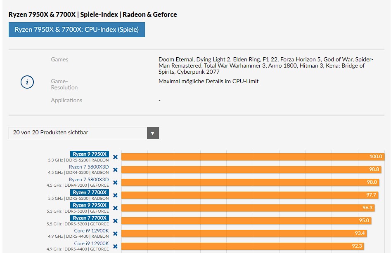Click the 'Game-Resolution' label
Screen dimensions: 391x253
pos(64,84)
